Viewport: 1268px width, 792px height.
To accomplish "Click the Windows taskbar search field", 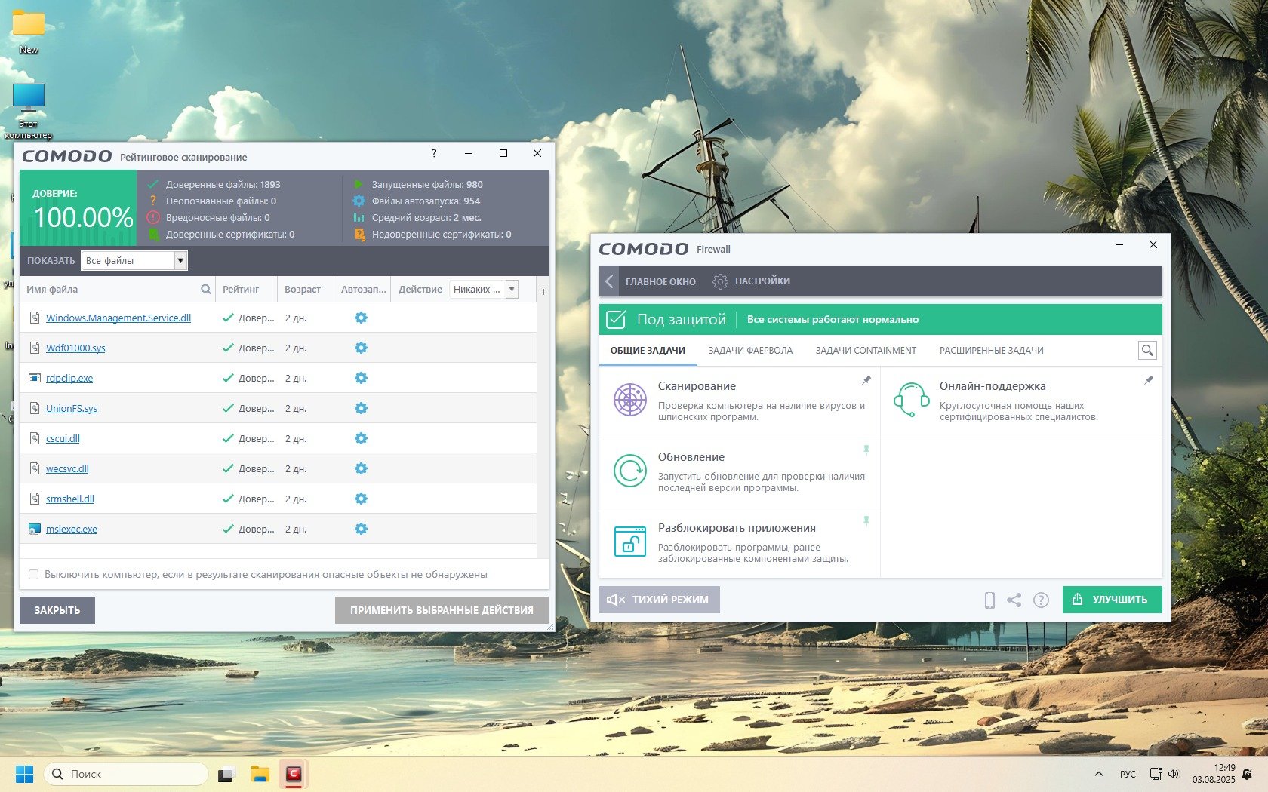I will 126,774.
